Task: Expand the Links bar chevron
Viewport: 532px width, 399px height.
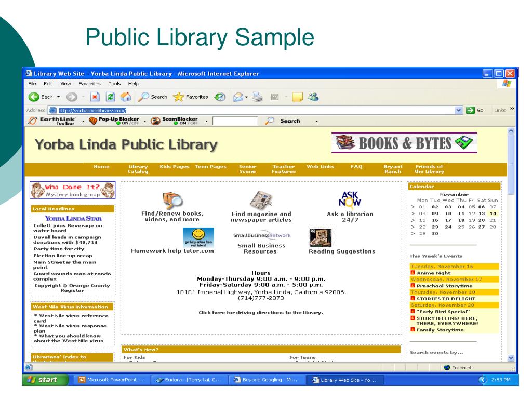Action: pos(512,109)
